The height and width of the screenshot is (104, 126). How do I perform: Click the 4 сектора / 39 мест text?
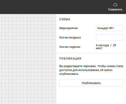pyautogui.click(x=106, y=47)
